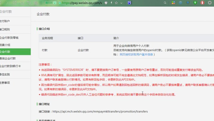214x121 pixels.
Task: Click the blue wifi-like extension icon
Action: 180,3
